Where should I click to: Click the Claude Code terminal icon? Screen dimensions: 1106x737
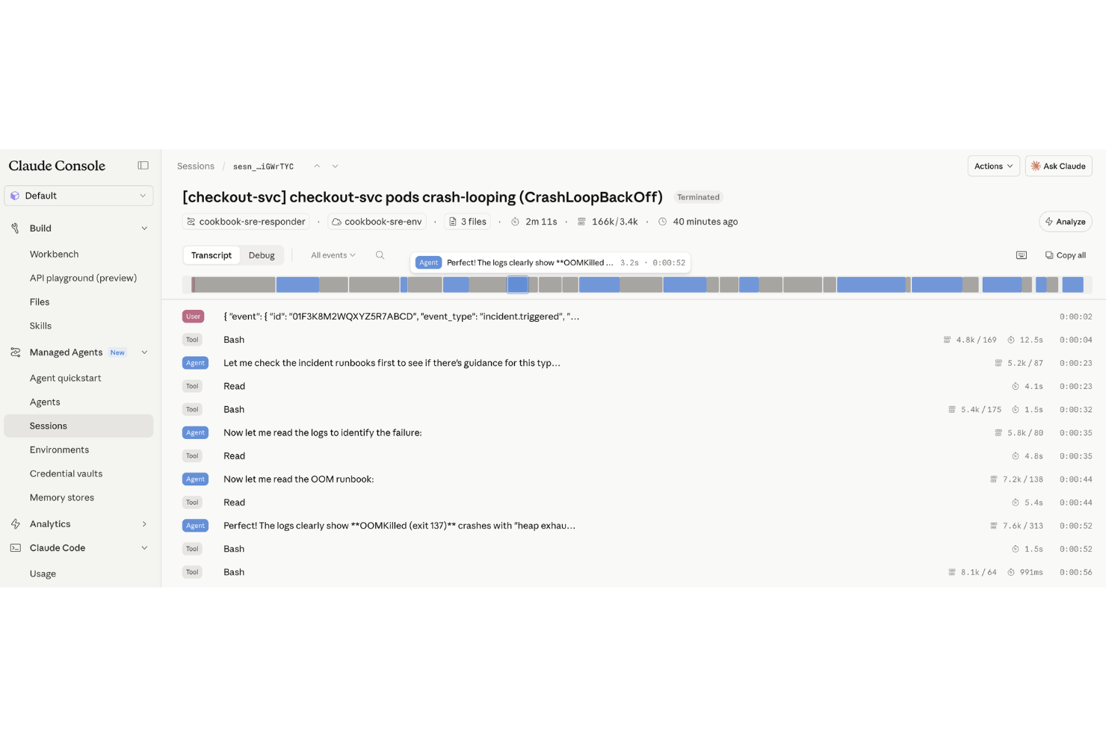point(15,548)
